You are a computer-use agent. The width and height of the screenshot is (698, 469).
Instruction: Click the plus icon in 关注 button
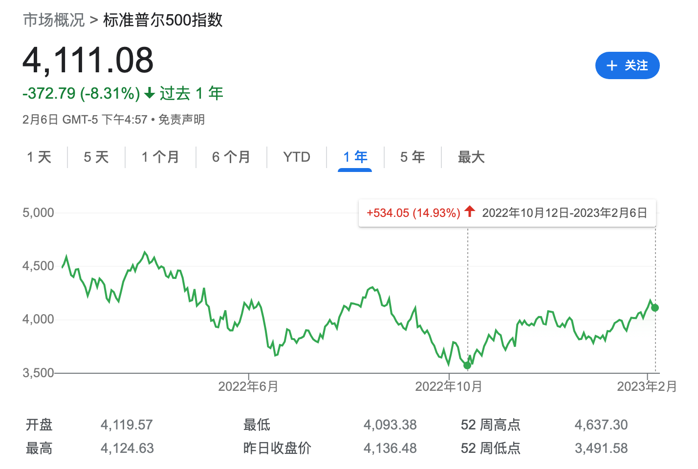pos(611,65)
